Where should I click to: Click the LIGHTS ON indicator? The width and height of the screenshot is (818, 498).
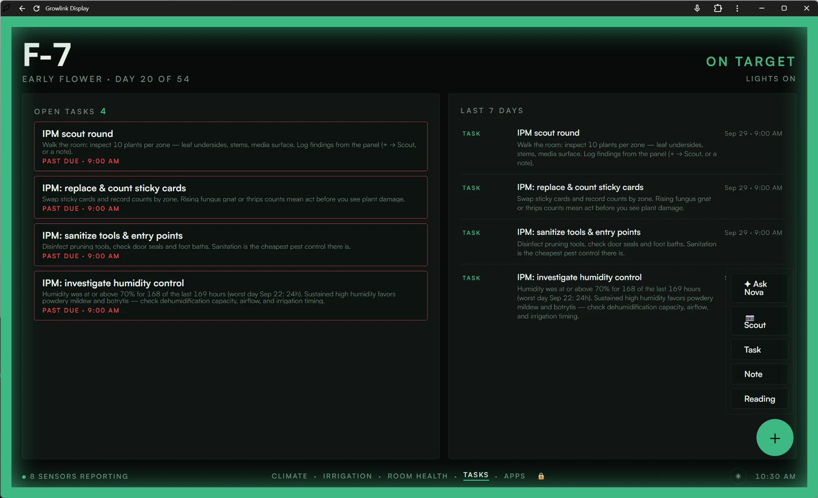pyautogui.click(x=771, y=78)
